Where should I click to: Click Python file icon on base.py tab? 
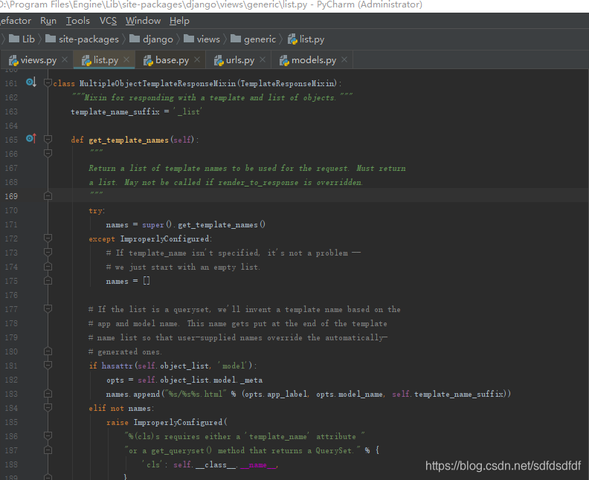pyautogui.click(x=148, y=60)
